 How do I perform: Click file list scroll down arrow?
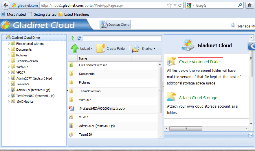(x=160, y=136)
